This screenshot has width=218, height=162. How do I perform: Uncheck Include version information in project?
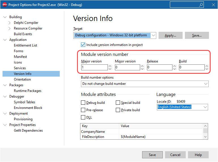click(83, 45)
